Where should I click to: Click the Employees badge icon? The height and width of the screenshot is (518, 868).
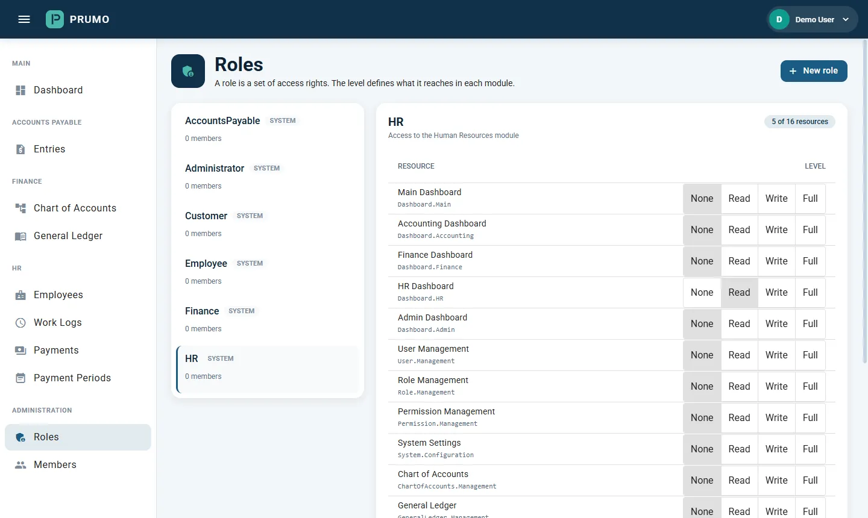[20, 295]
